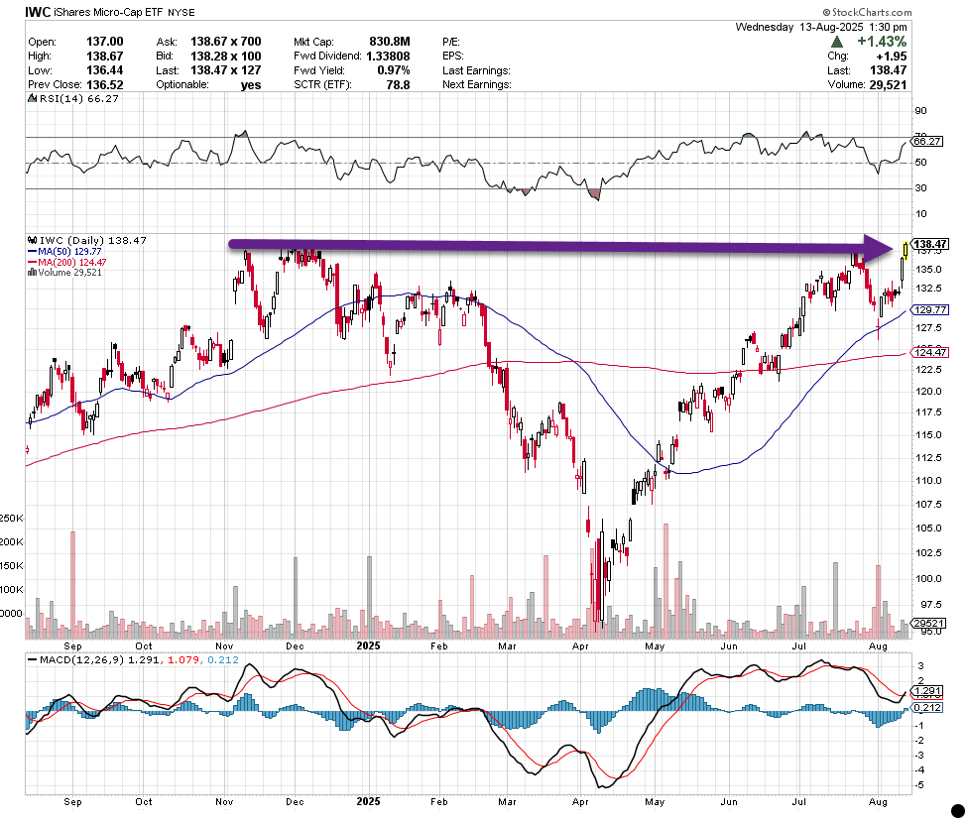Click the NYSE exchange label
Image resolution: width=968 pixels, height=821 pixels.
click(181, 12)
